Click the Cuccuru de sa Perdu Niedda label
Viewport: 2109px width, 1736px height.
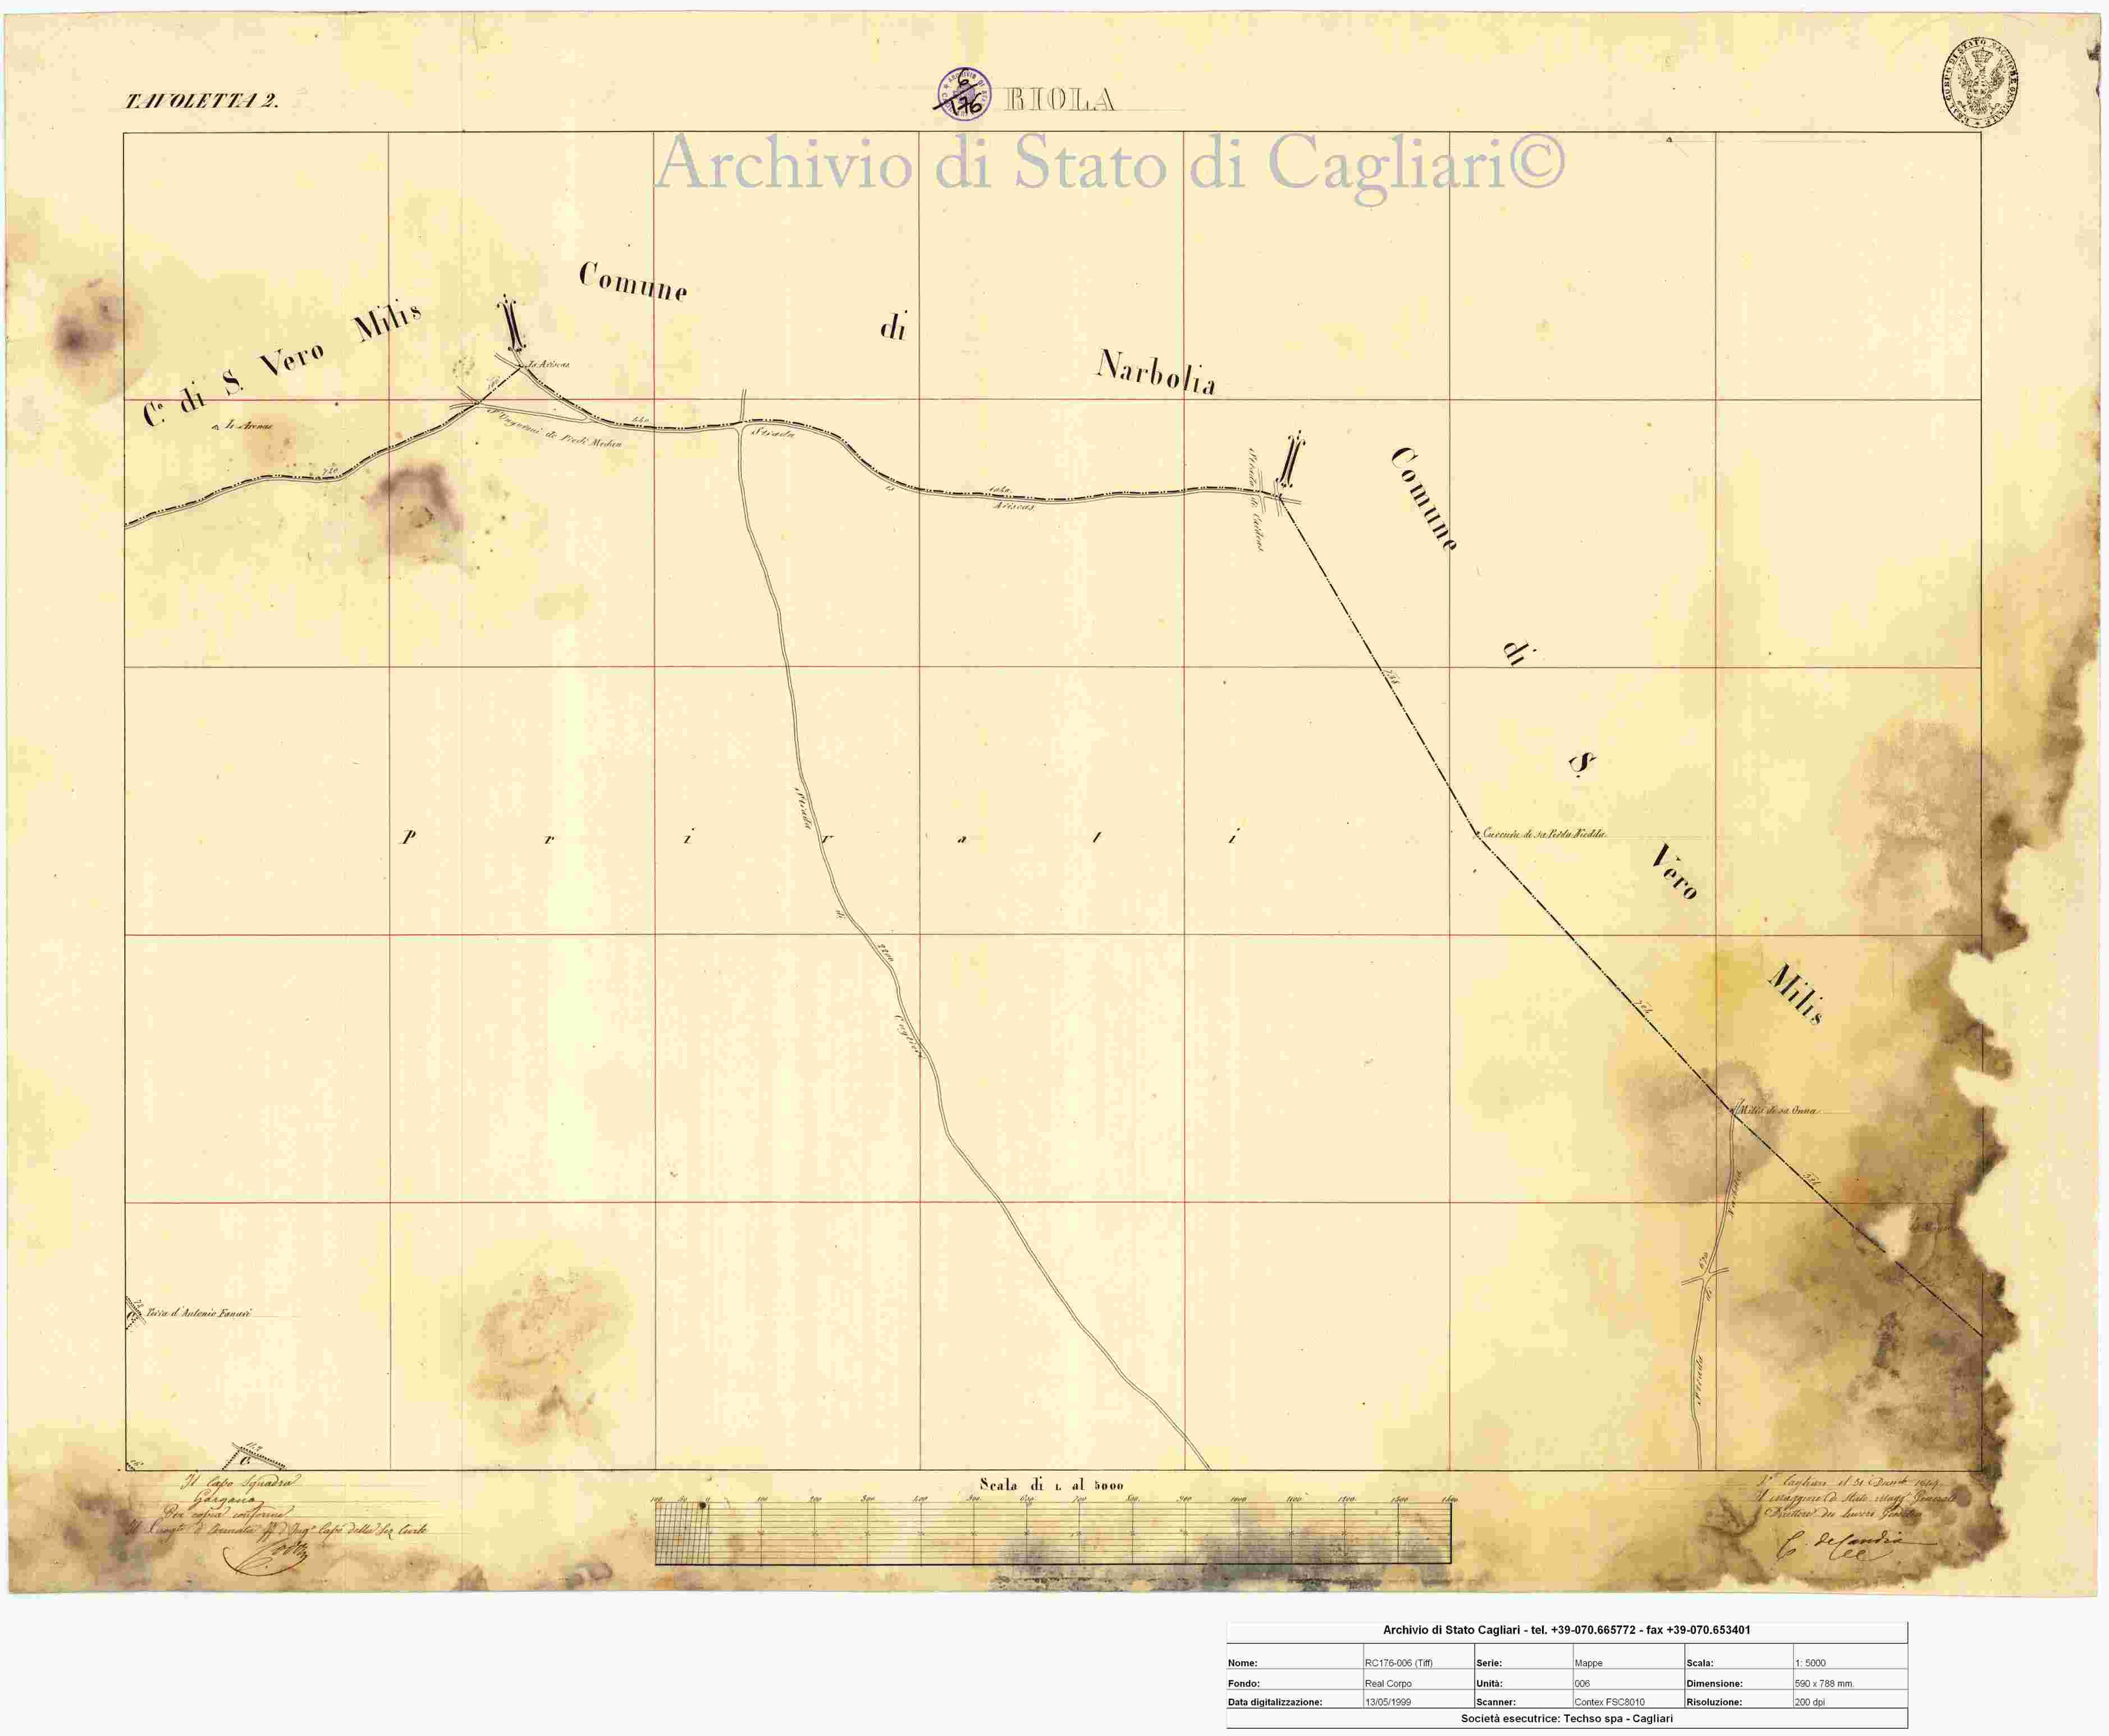[x=1544, y=834]
